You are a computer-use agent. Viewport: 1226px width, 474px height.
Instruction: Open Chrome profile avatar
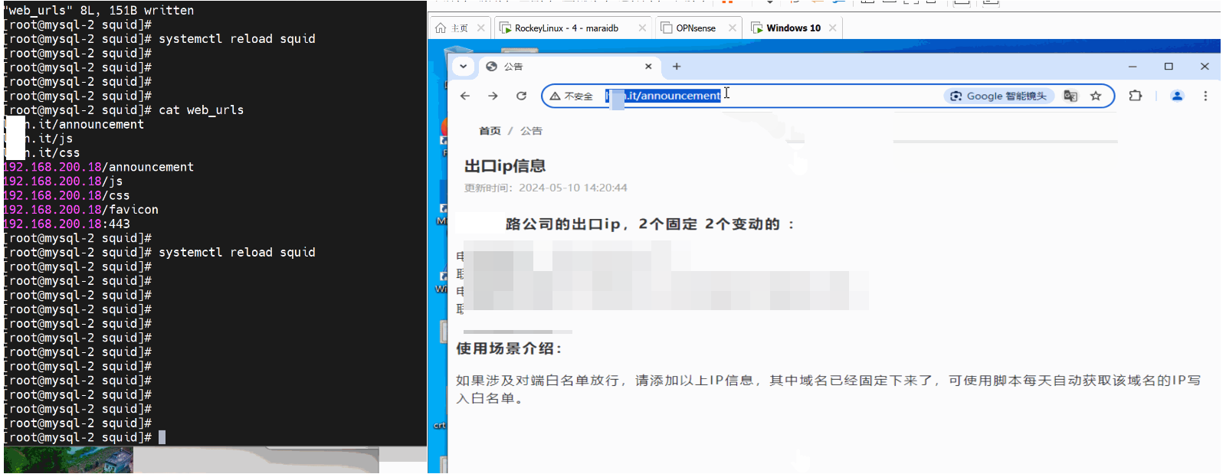1178,96
